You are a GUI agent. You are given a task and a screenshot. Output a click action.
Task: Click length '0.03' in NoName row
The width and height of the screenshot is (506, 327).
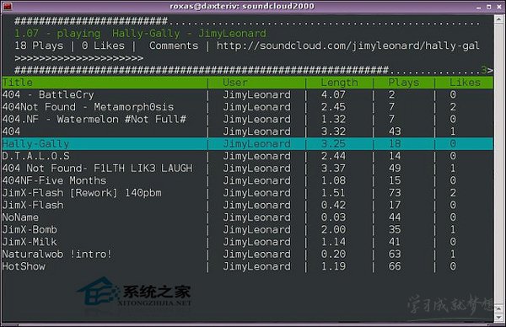click(x=333, y=217)
